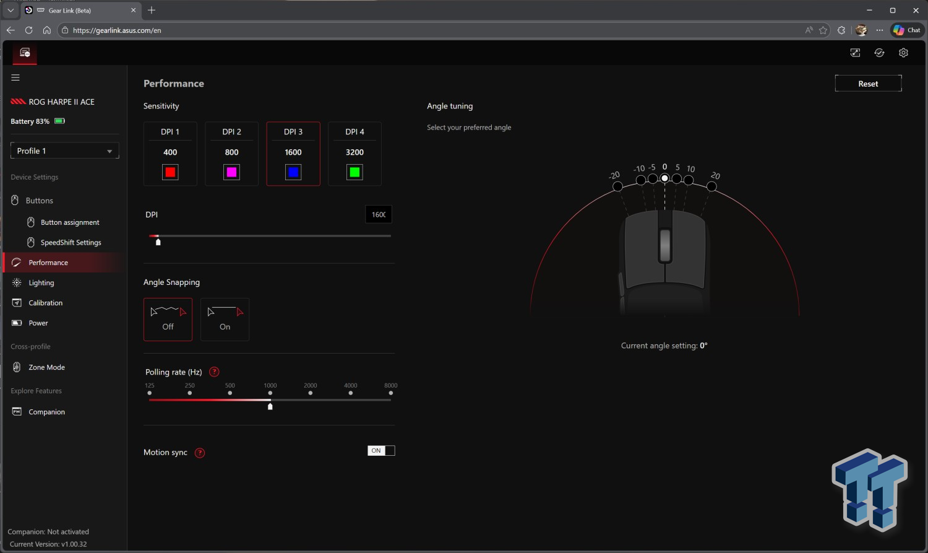
Task: Select the DPI 2 800 stage
Action: pyautogui.click(x=231, y=154)
